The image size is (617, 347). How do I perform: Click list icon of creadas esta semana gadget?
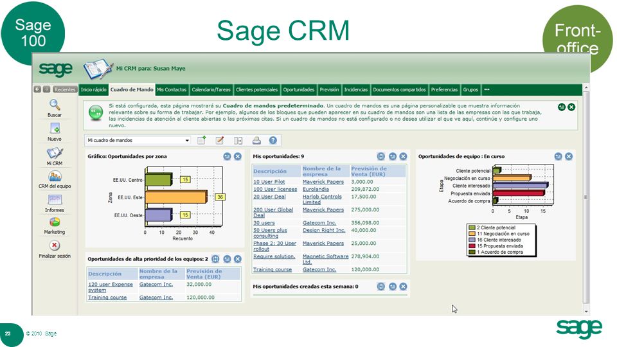tap(381, 287)
